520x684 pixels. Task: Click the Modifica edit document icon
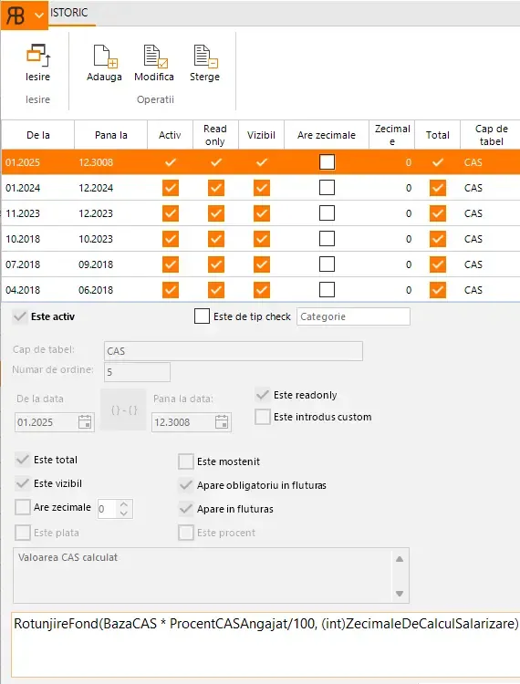click(155, 57)
